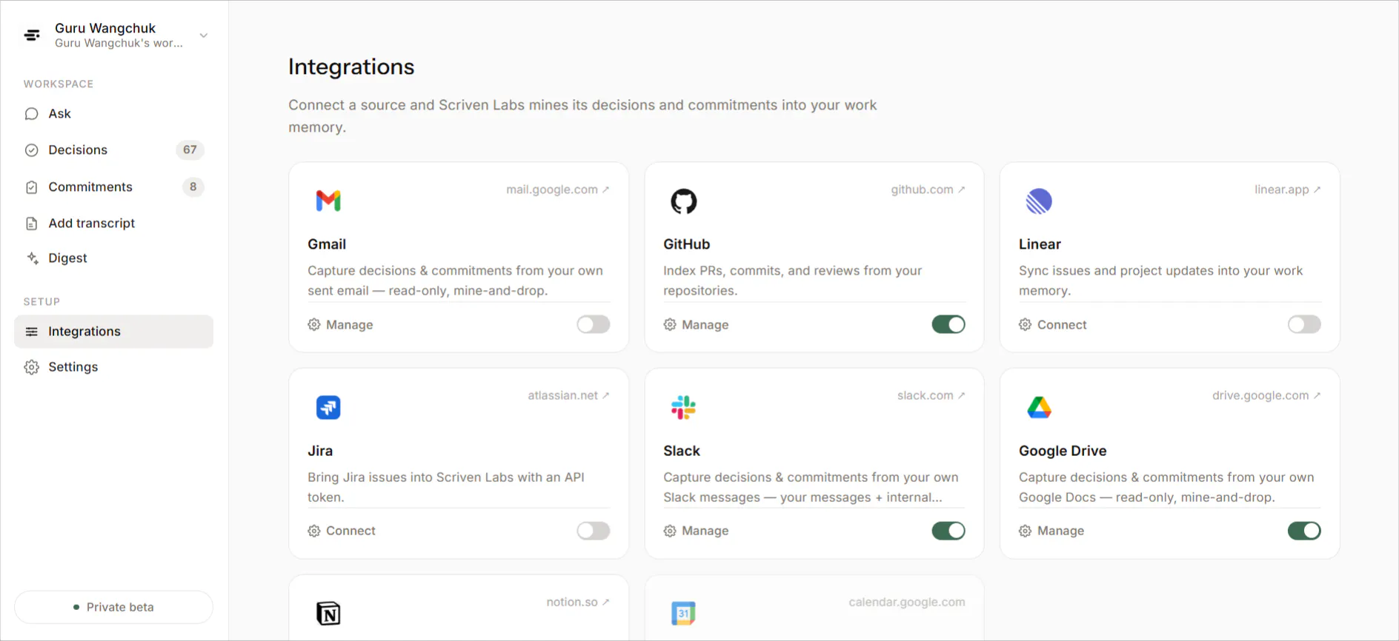
Task: Click the Linear app icon
Action: [x=1039, y=201]
